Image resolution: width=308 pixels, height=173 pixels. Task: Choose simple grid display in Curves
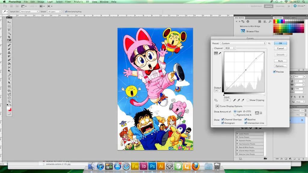(x=257, y=113)
